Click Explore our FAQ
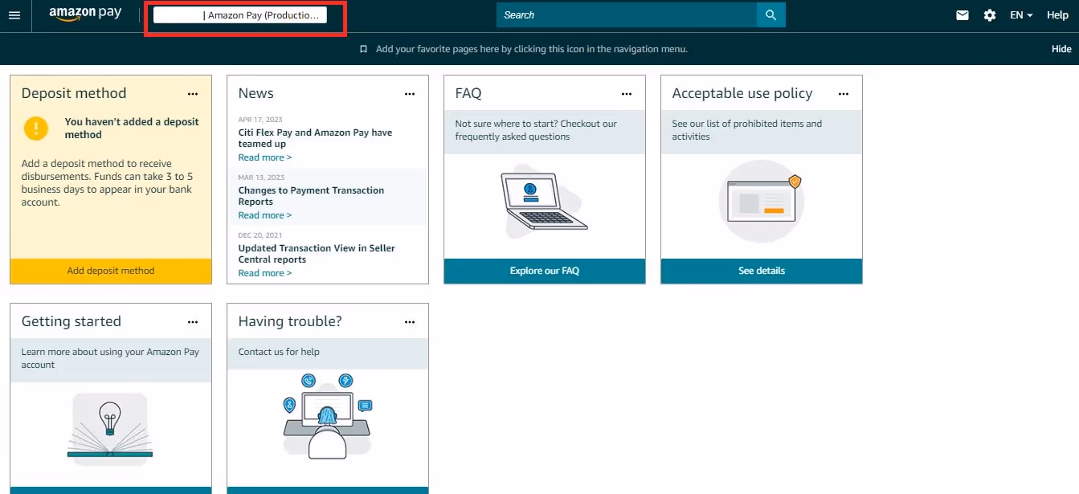The width and height of the screenshot is (1079, 494). click(544, 271)
